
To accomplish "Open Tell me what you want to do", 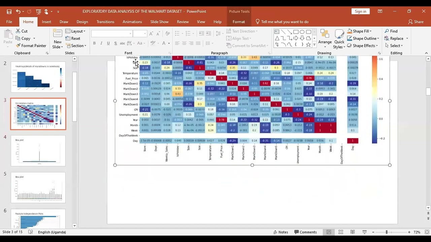I will [x=282, y=22].
